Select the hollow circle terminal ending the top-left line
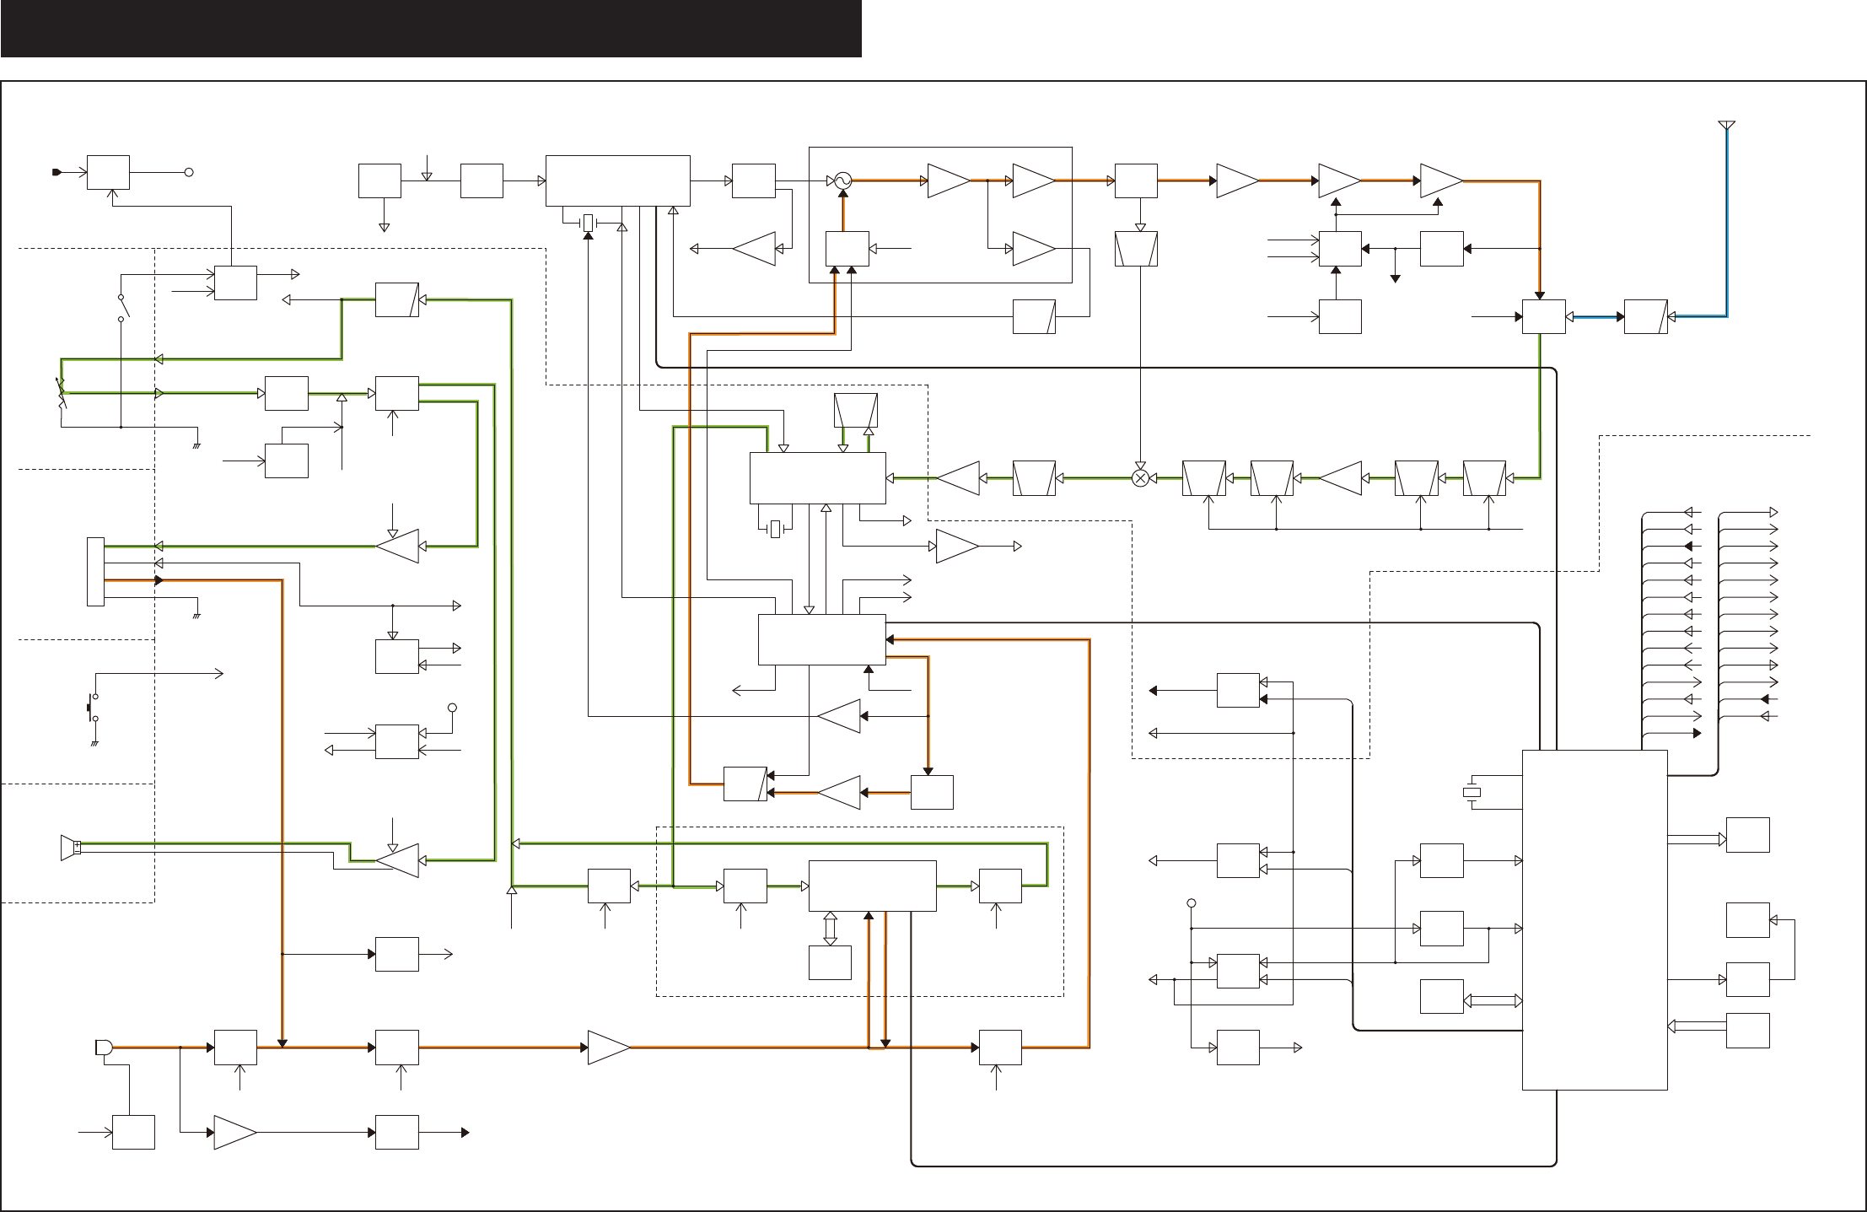This screenshot has width=1867, height=1212. pyautogui.click(x=190, y=172)
